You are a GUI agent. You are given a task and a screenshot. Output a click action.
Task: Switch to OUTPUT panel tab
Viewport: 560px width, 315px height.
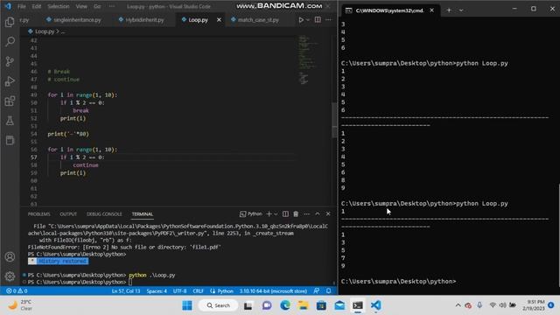pyautogui.click(x=68, y=213)
